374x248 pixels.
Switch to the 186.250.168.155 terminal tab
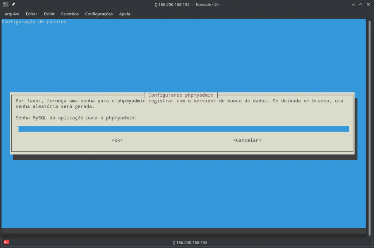[189, 242]
